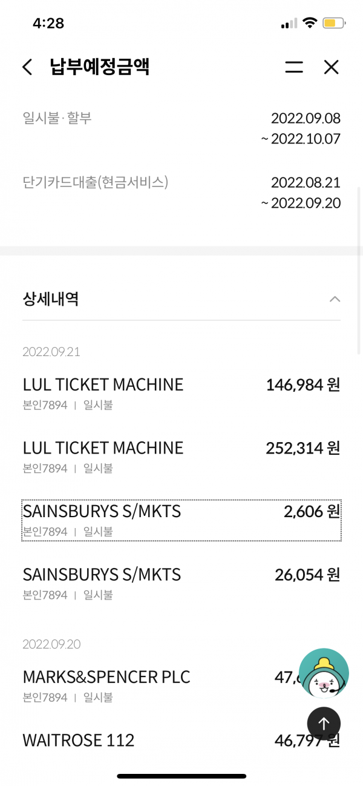Close the 납부예정금액 screen with X
The width and height of the screenshot is (363, 786).
click(x=331, y=67)
